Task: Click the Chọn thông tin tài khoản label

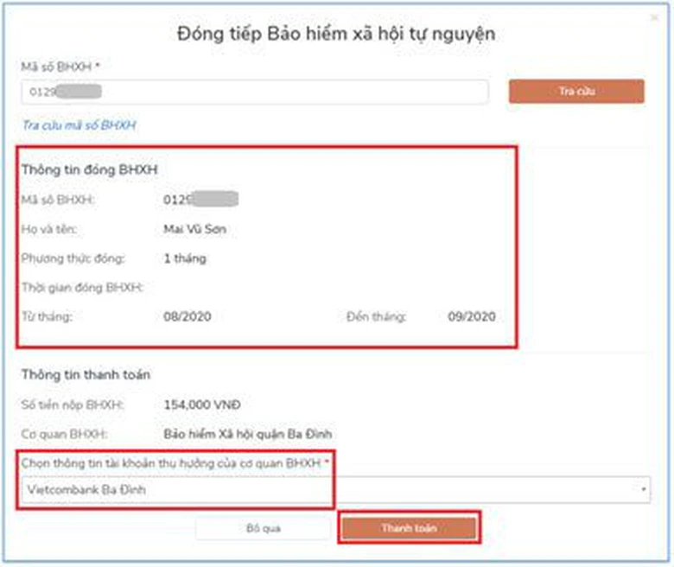Action: tap(176, 464)
